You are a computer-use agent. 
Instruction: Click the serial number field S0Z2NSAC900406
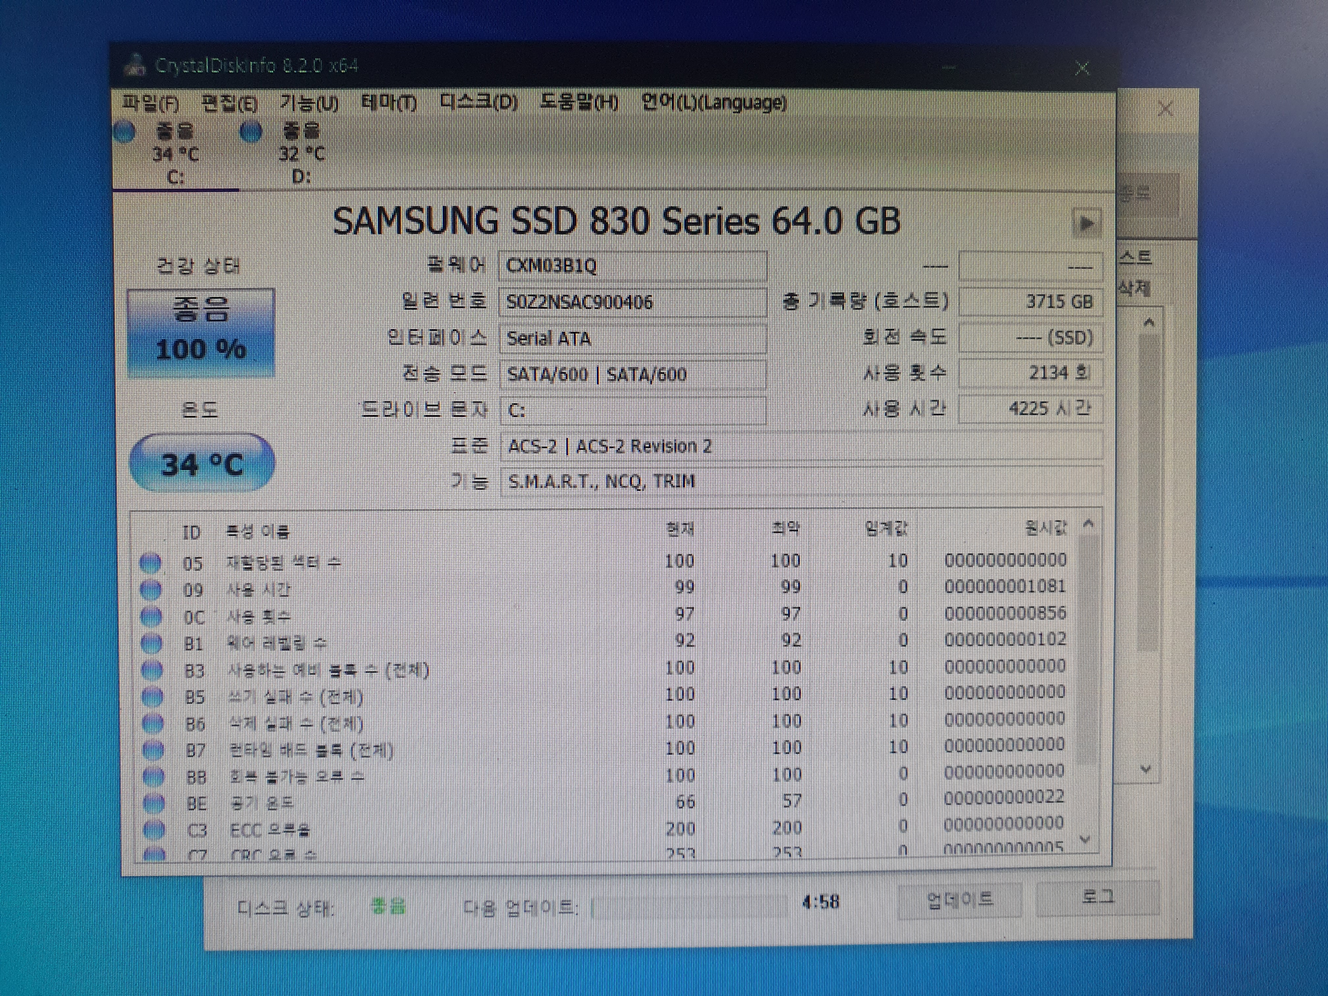point(633,302)
